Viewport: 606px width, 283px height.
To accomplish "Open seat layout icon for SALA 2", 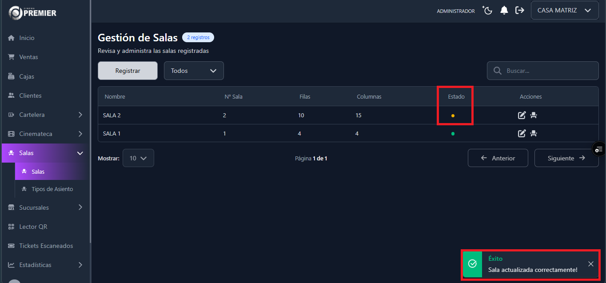I will [534, 116].
